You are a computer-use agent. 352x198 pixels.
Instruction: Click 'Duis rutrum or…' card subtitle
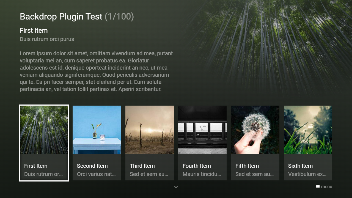coord(43,174)
